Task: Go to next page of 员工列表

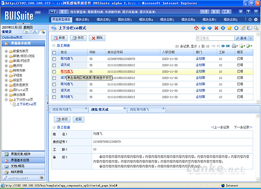Action: pyautogui.click(x=223, y=46)
